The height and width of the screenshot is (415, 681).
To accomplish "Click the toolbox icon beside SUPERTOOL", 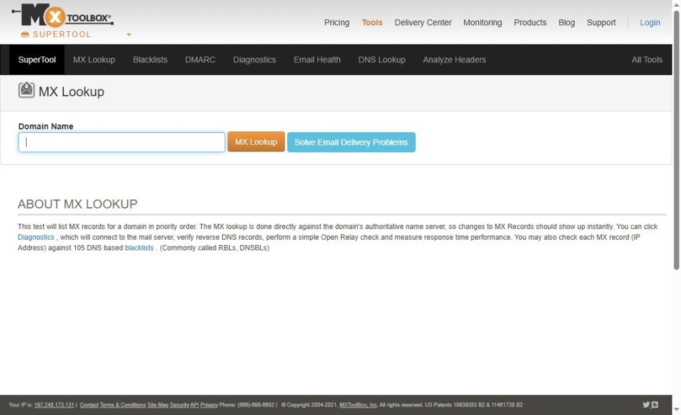I will pos(25,35).
